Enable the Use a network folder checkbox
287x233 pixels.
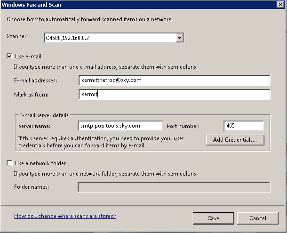coord(9,163)
